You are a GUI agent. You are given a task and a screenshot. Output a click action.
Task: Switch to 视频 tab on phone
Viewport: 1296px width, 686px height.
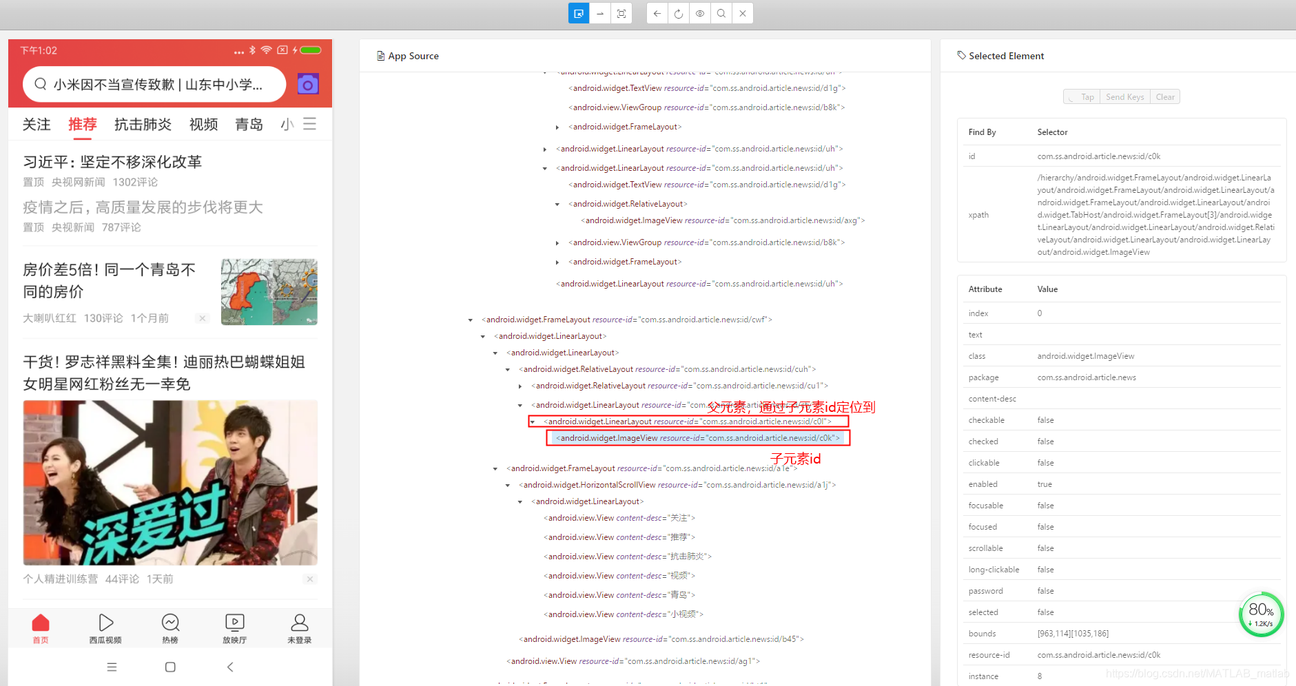(x=204, y=124)
